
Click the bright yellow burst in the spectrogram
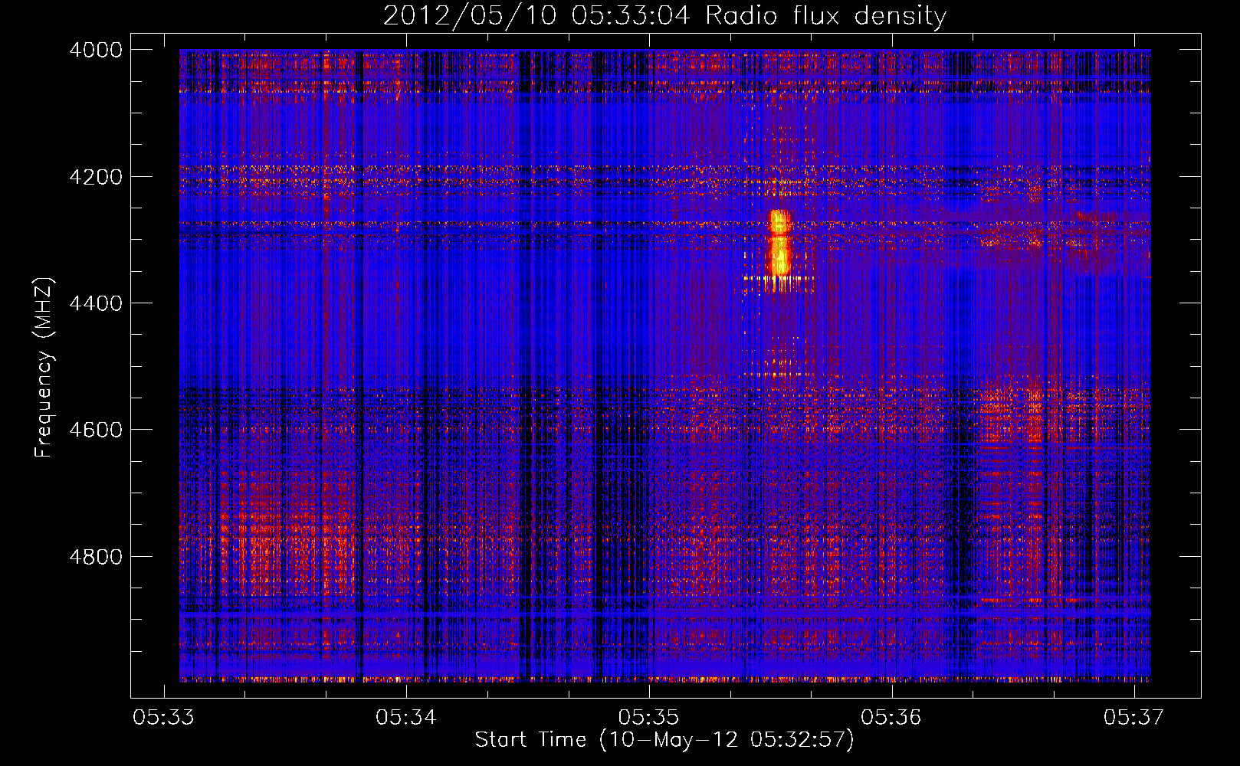click(x=779, y=244)
